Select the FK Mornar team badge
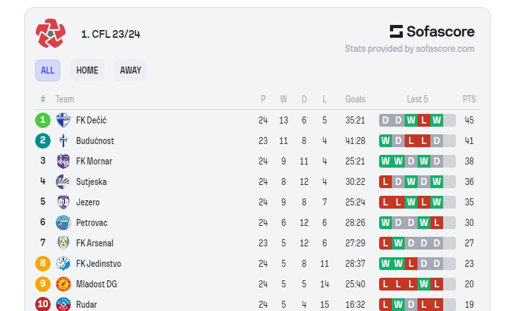 click(63, 161)
